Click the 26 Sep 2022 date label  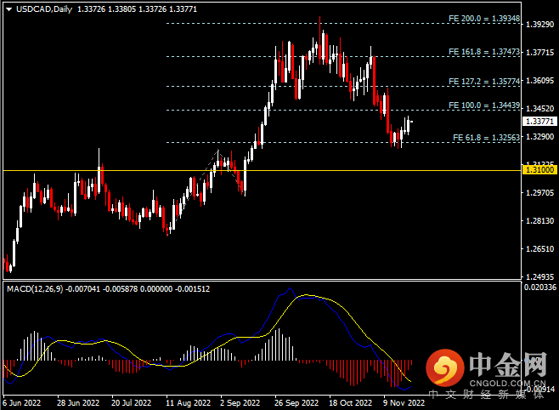pos(296,403)
